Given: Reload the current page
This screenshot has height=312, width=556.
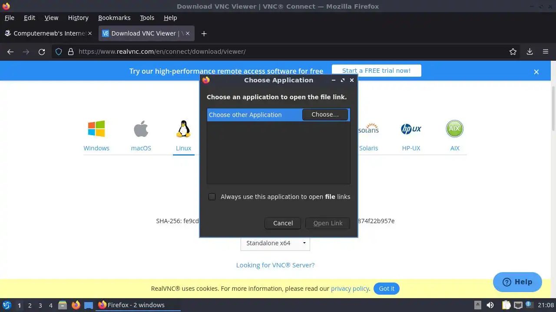Looking at the screenshot, I should pyautogui.click(x=42, y=52).
